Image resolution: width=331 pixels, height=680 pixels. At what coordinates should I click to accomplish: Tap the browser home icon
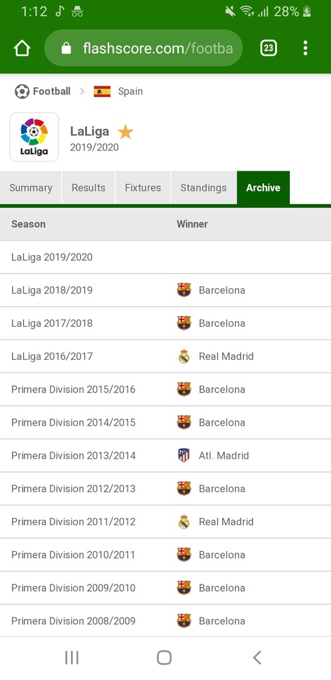(22, 48)
